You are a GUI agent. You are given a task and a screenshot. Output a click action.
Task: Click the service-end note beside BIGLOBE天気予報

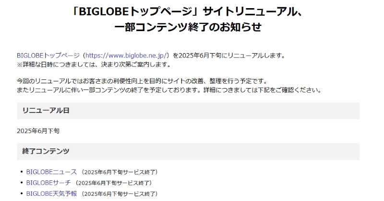pyautogui.click(x=120, y=194)
